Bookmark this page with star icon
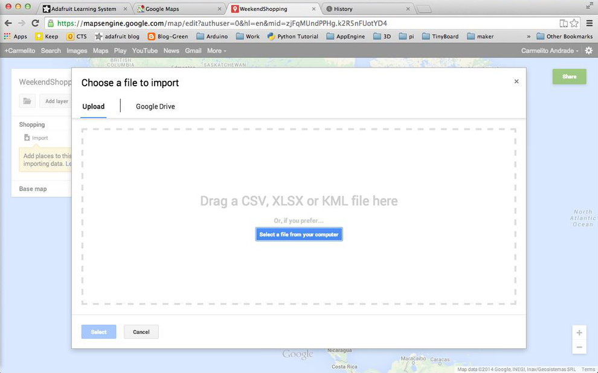 [x=574, y=24]
